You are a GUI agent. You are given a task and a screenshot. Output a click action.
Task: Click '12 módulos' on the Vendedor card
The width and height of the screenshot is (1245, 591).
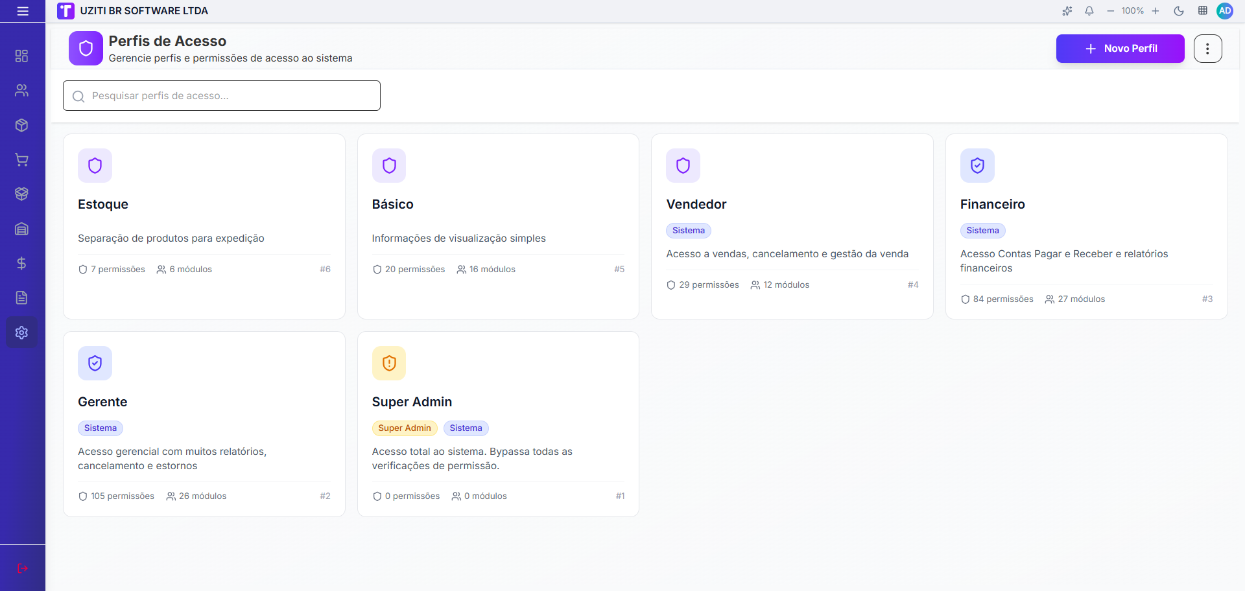(x=780, y=285)
